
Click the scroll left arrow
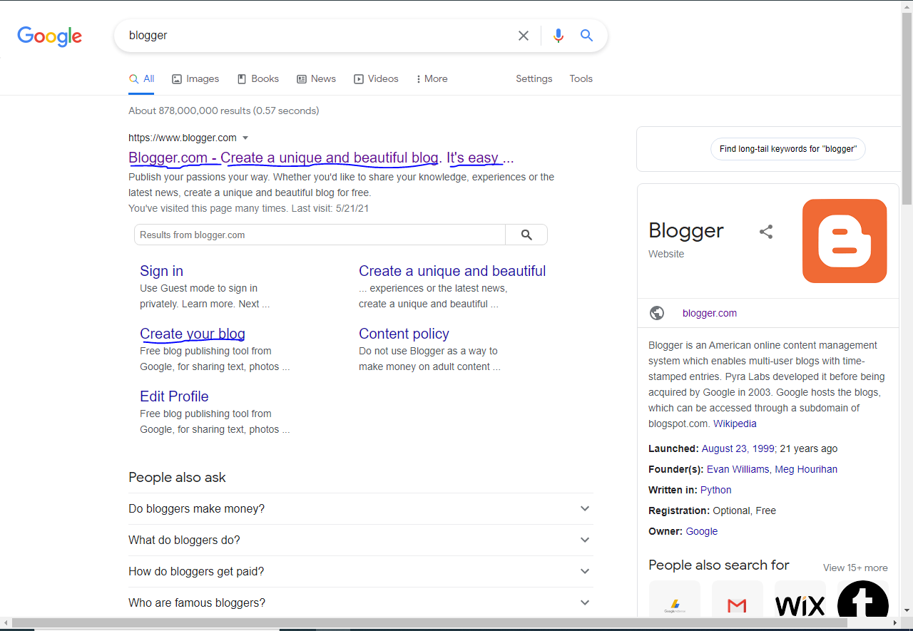pos(6,623)
